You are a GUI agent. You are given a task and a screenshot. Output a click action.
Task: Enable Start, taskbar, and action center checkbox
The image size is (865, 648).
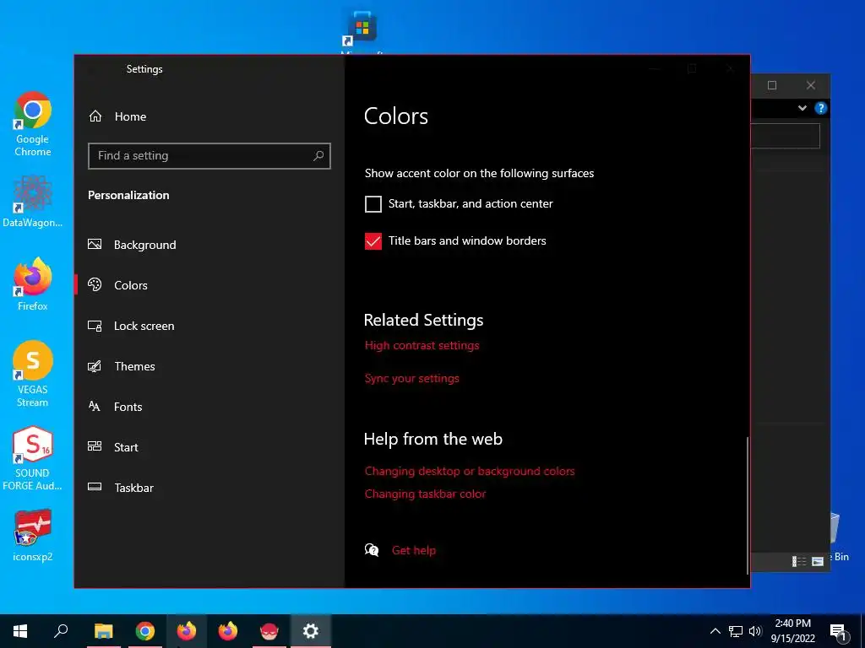(x=373, y=204)
